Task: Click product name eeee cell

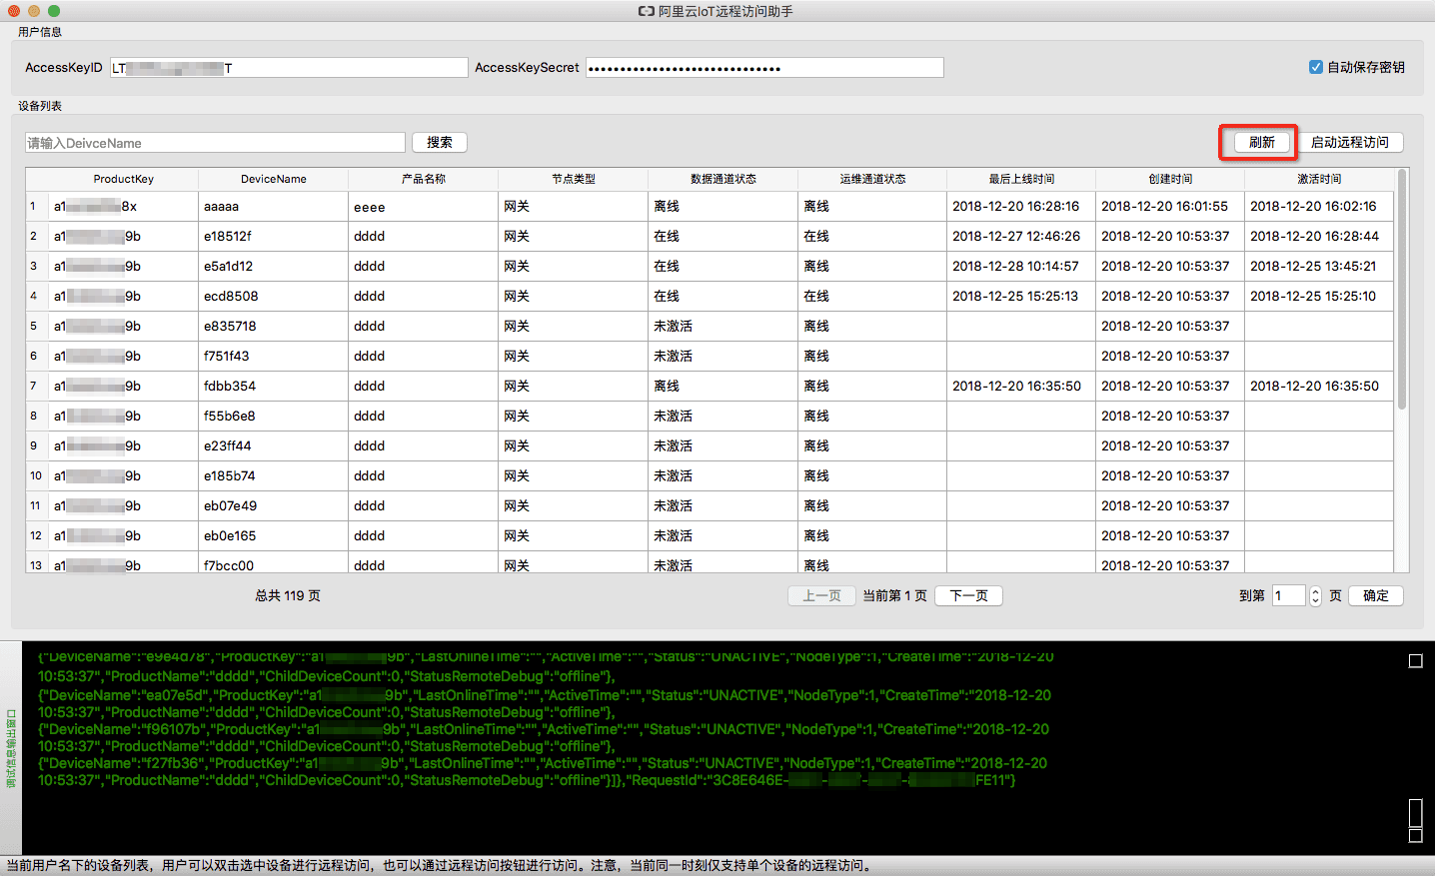Action: pyautogui.click(x=424, y=206)
